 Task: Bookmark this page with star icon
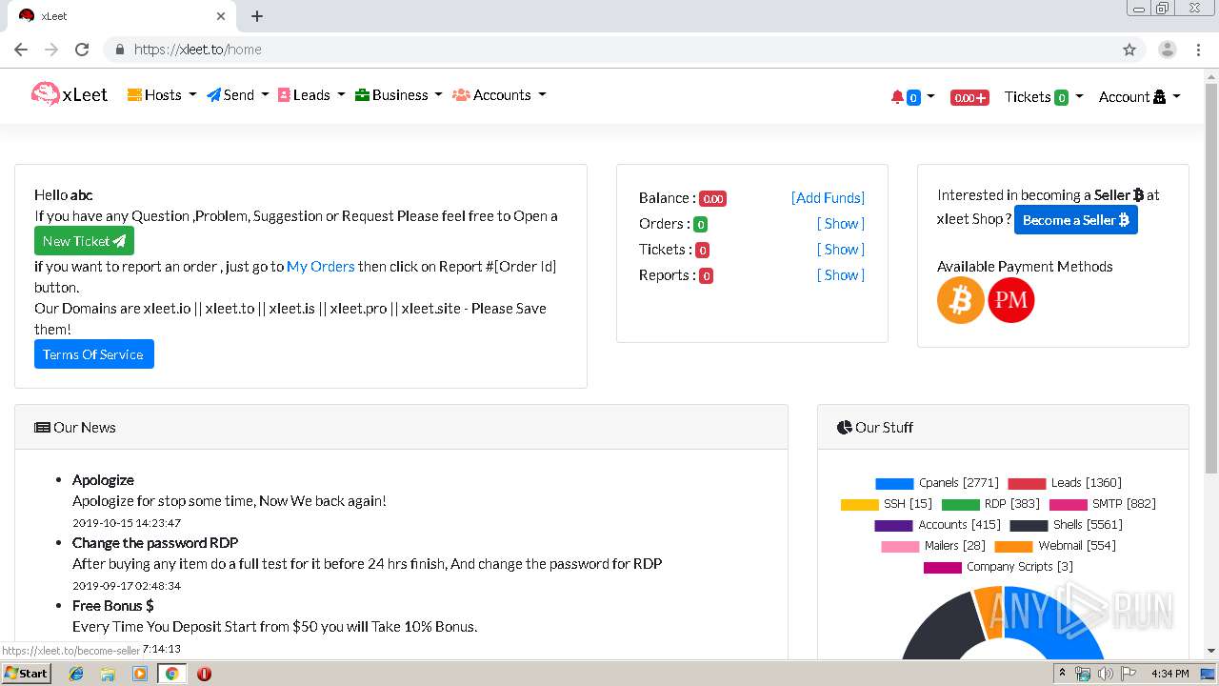[1129, 50]
